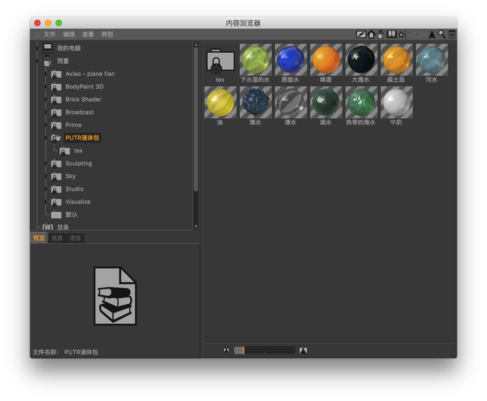Switch to the 信息 tab
The height and width of the screenshot is (401, 487).
click(x=57, y=238)
